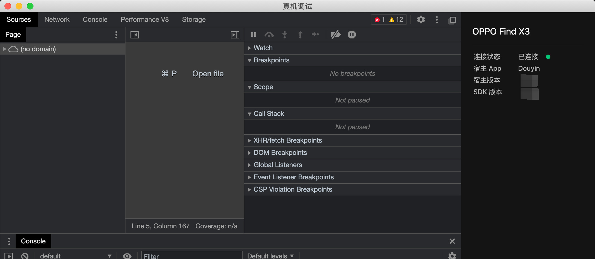Open the Default levels dropdown
This screenshot has height=259, width=595.
[270, 256]
